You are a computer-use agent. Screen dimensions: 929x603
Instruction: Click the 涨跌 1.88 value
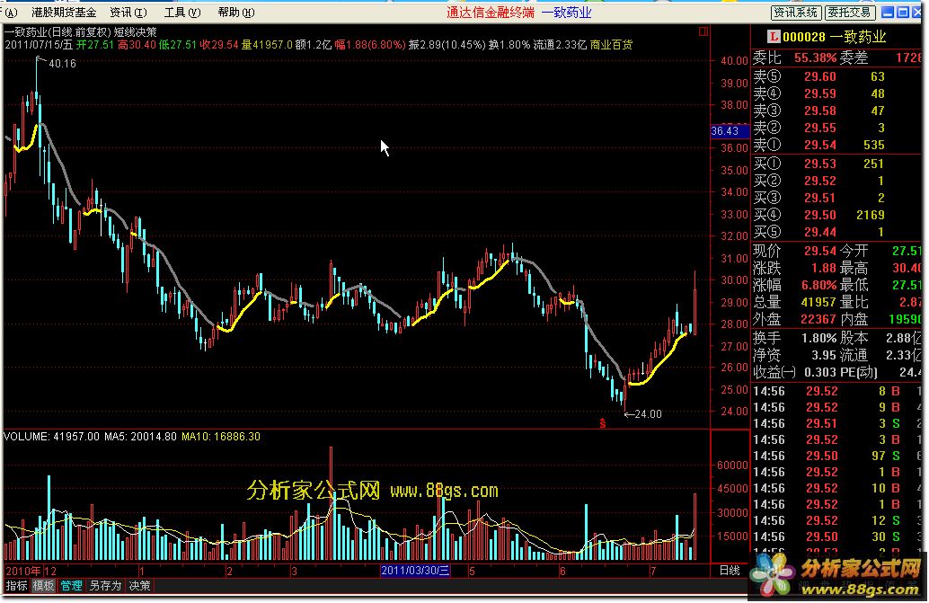tap(824, 269)
